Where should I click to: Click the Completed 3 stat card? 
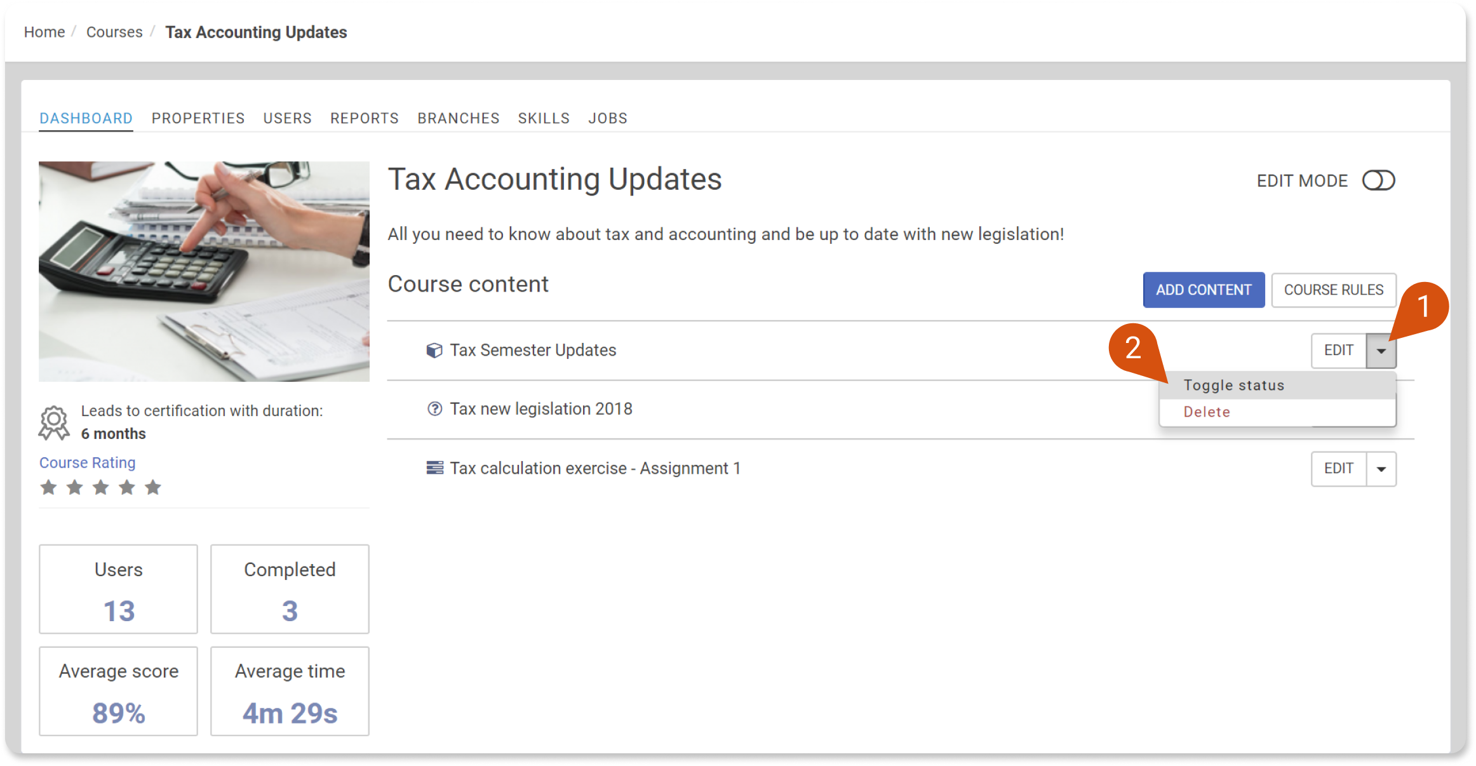click(x=290, y=589)
